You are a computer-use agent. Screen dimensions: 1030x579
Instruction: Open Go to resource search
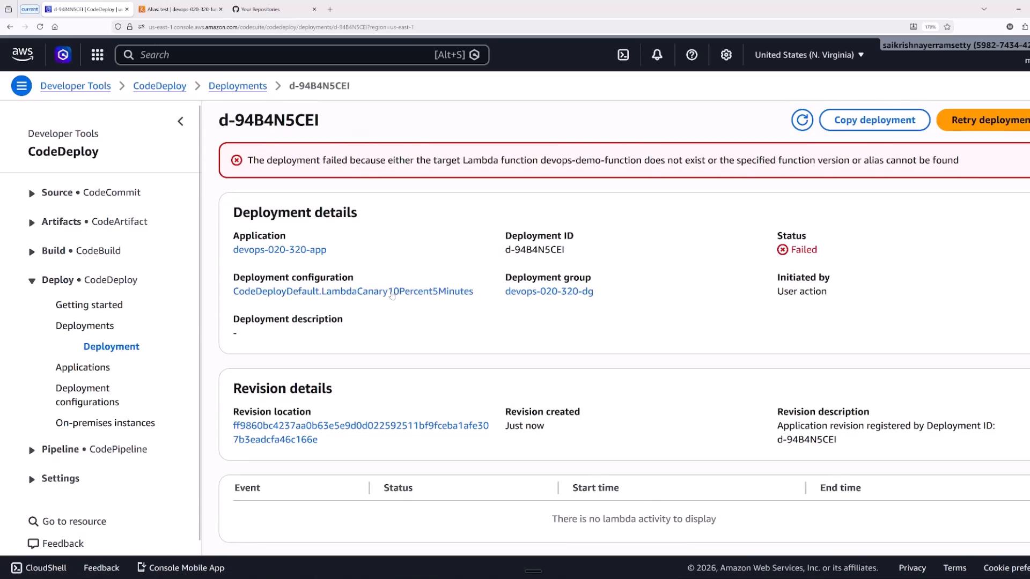point(67,521)
